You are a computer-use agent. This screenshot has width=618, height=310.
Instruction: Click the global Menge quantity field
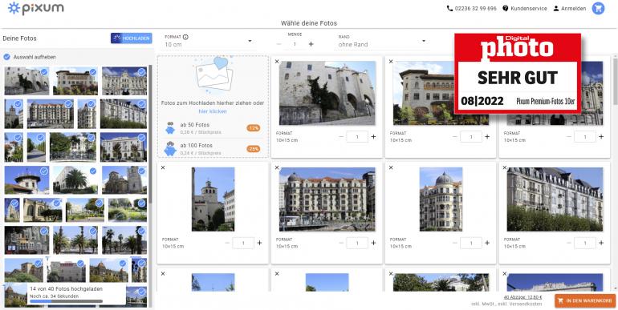pos(295,44)
